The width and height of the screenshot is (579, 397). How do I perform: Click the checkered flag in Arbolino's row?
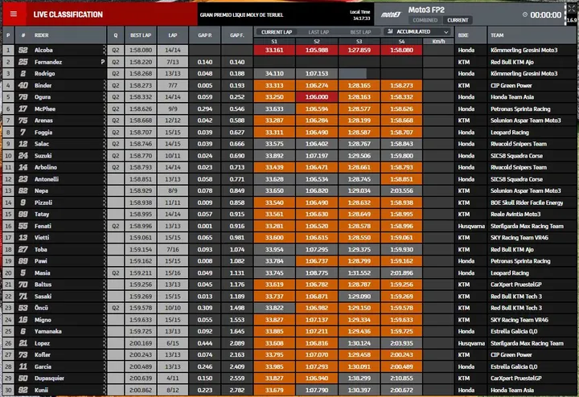pos(105,167)
